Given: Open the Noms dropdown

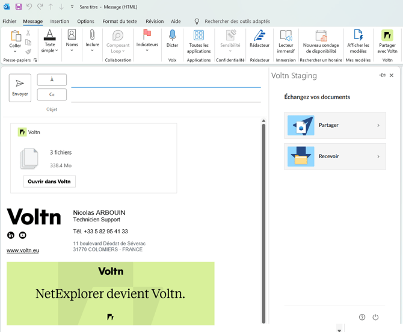Looking at the screenshot, I should click(72, 40).
